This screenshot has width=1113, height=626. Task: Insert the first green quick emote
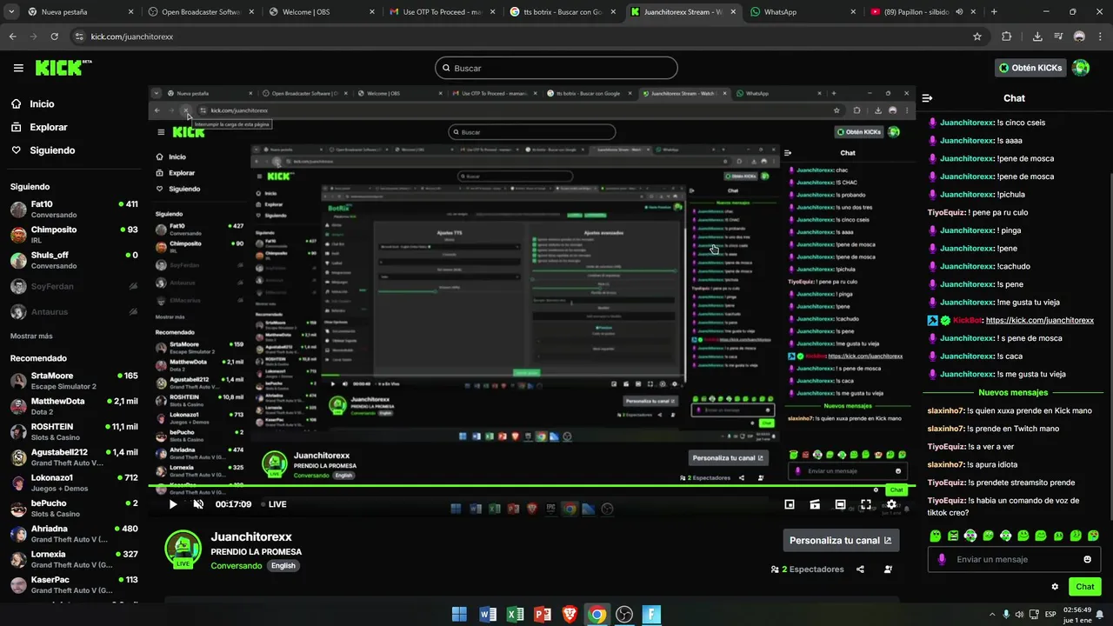pyautogui.click(x=936, y=536)
